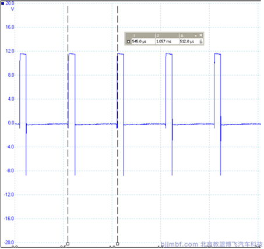
Task: Click the ruler 1 value 545.0 µs
Action: click(139, 41)
